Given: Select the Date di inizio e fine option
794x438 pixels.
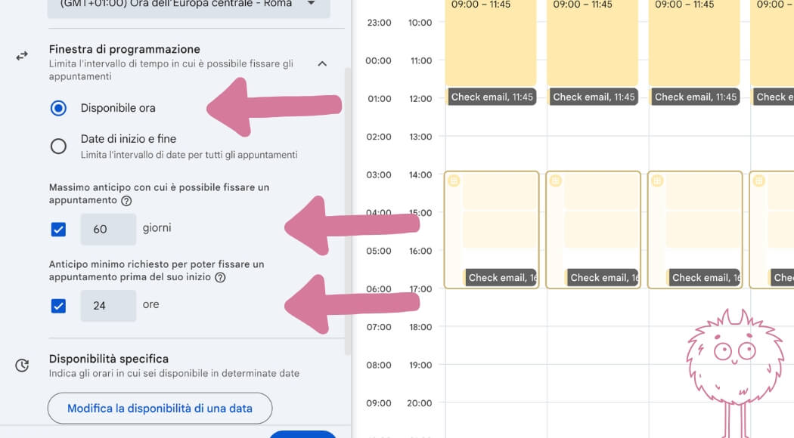Looking at the screenshot, I should click(x=58, y=147).
